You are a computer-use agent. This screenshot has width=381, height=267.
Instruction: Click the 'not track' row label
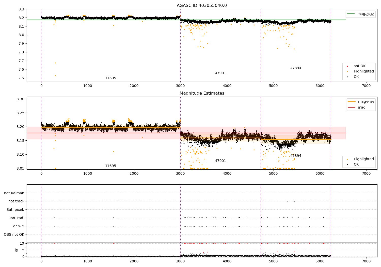point(16,201)
